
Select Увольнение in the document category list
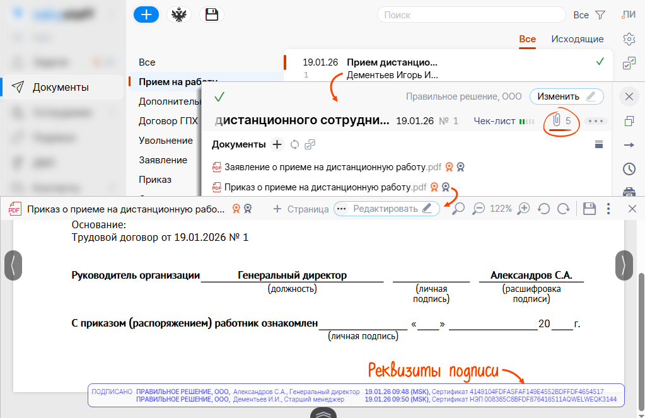pyautogui.click(x=166, y=141)
